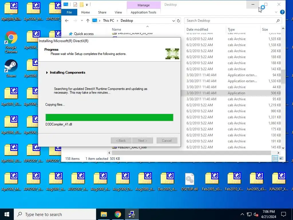The height and width of the screenshot is (220, 293).
Task: Switch to the Share ribbon tab
Action: click(102, 12)
